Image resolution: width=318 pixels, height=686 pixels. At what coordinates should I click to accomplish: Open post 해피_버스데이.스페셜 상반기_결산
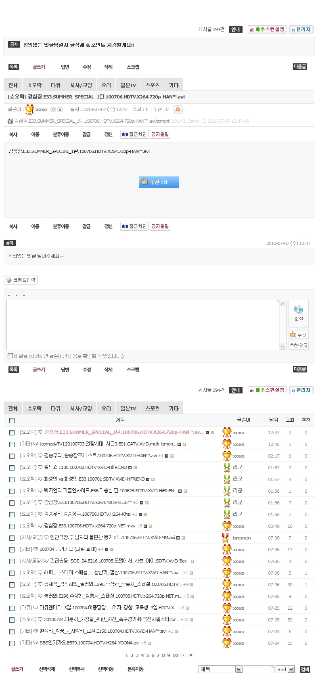[112, 573]
